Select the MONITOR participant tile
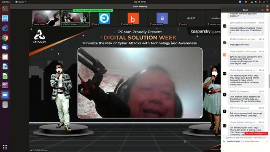 133,18
